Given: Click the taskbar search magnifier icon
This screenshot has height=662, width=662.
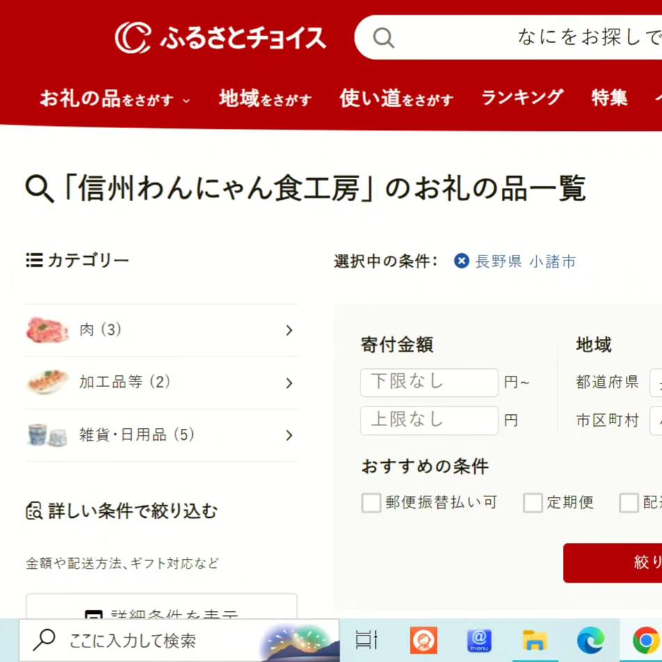Looking at the screenshot, I should click(45, 640).
